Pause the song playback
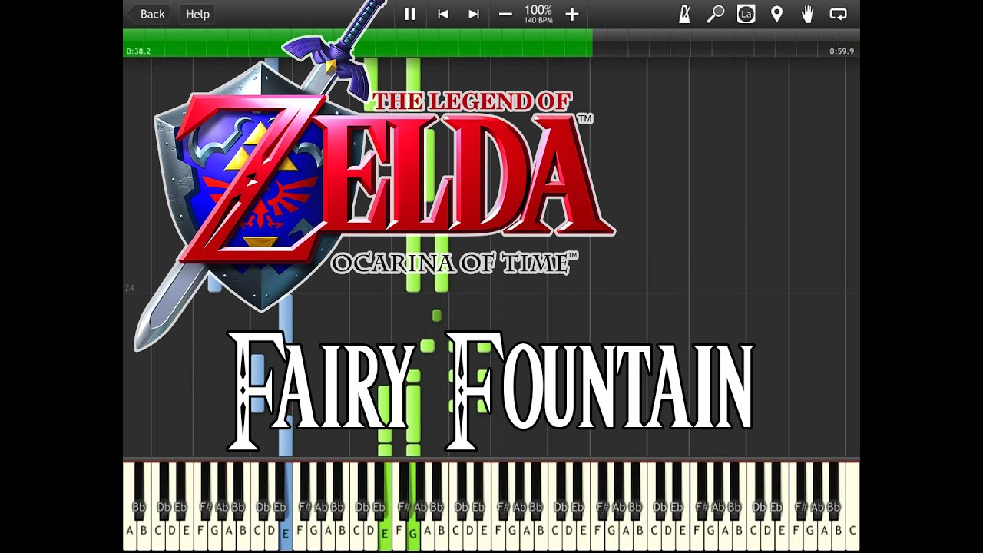The image size is (983, 553). [410, 14]
